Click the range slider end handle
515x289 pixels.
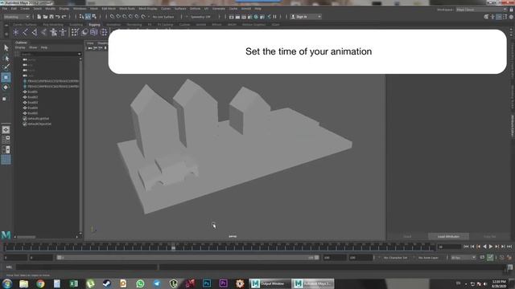[x=316, y=258]
